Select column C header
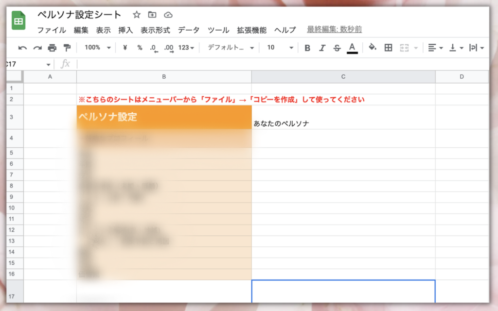Image resolution: width=498 pixels, height=311 pixels. tap(343, 77)
